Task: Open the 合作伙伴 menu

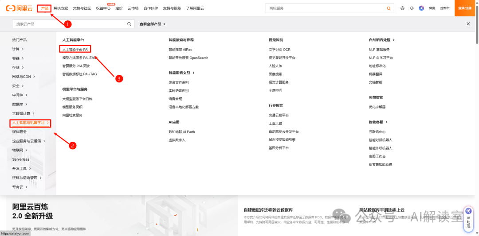Action: coord(151,8)
